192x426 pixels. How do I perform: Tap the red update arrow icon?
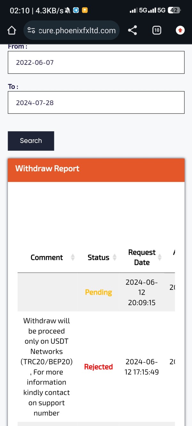(x=180, y=30)
